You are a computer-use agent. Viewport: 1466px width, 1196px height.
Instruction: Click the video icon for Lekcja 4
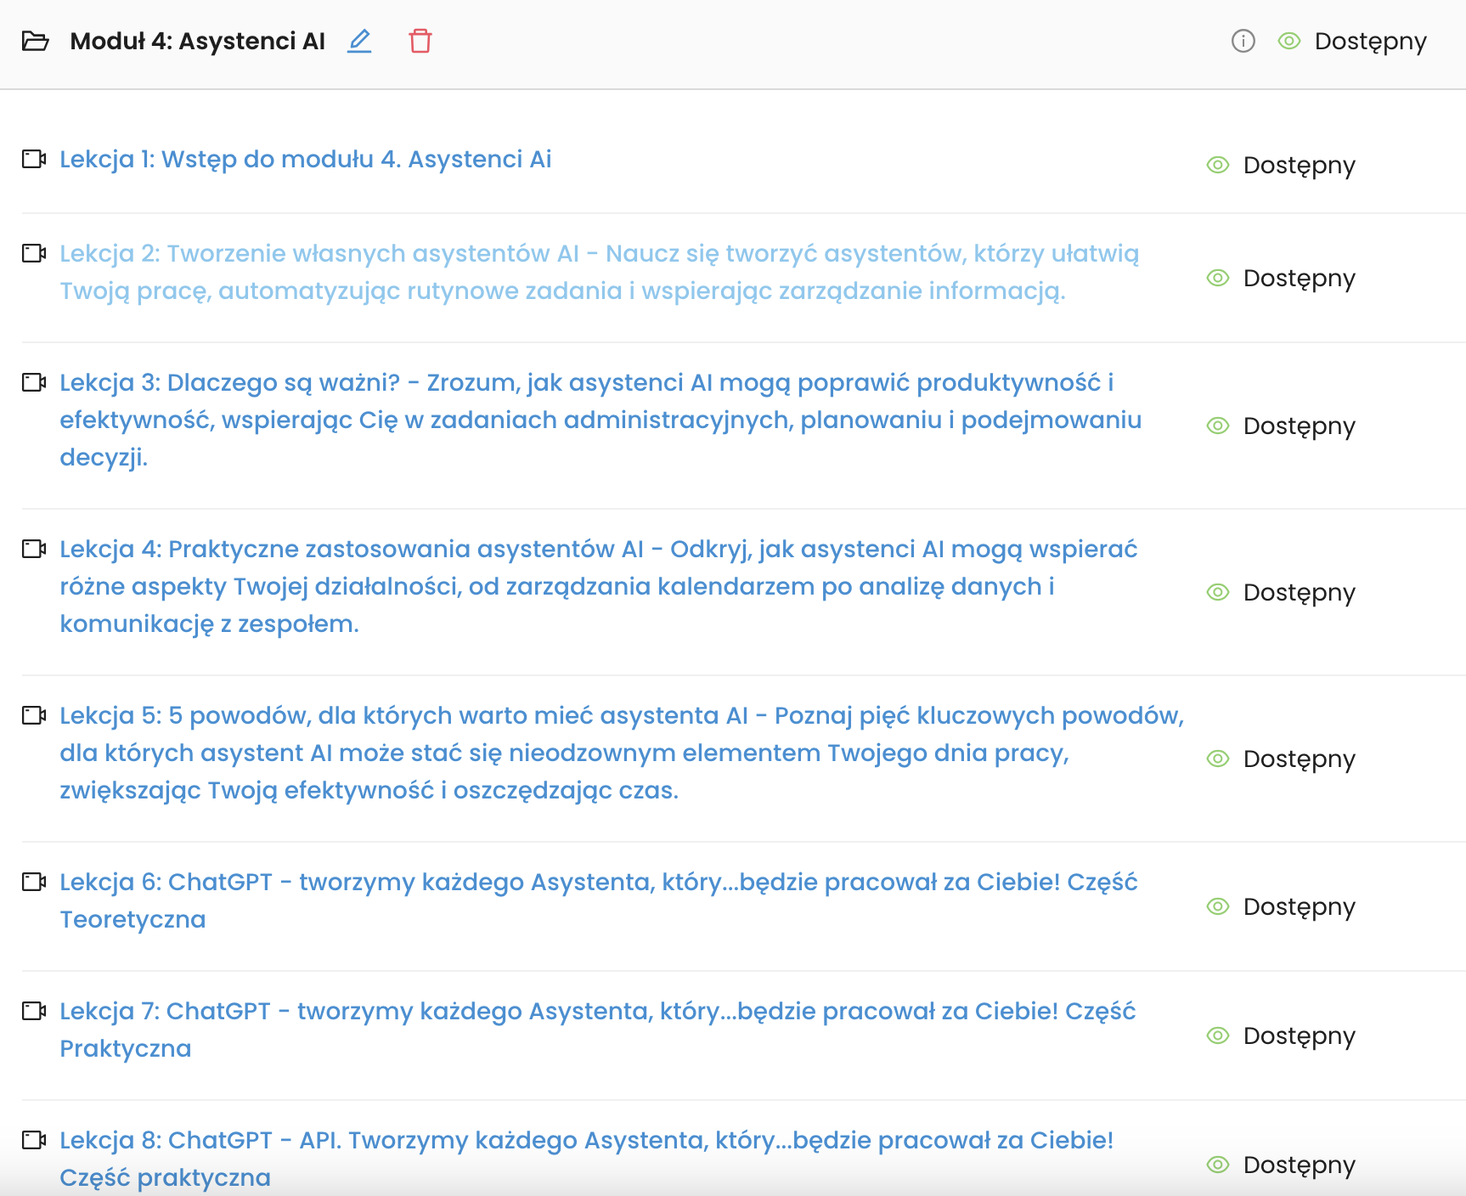pyautogui.click(x=34, y=549)
